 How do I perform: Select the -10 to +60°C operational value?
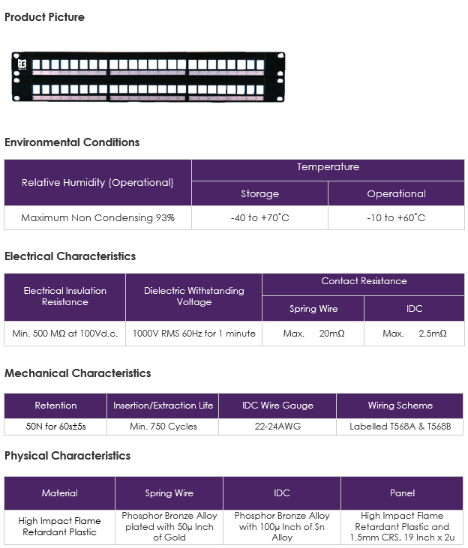pos(396,217)
